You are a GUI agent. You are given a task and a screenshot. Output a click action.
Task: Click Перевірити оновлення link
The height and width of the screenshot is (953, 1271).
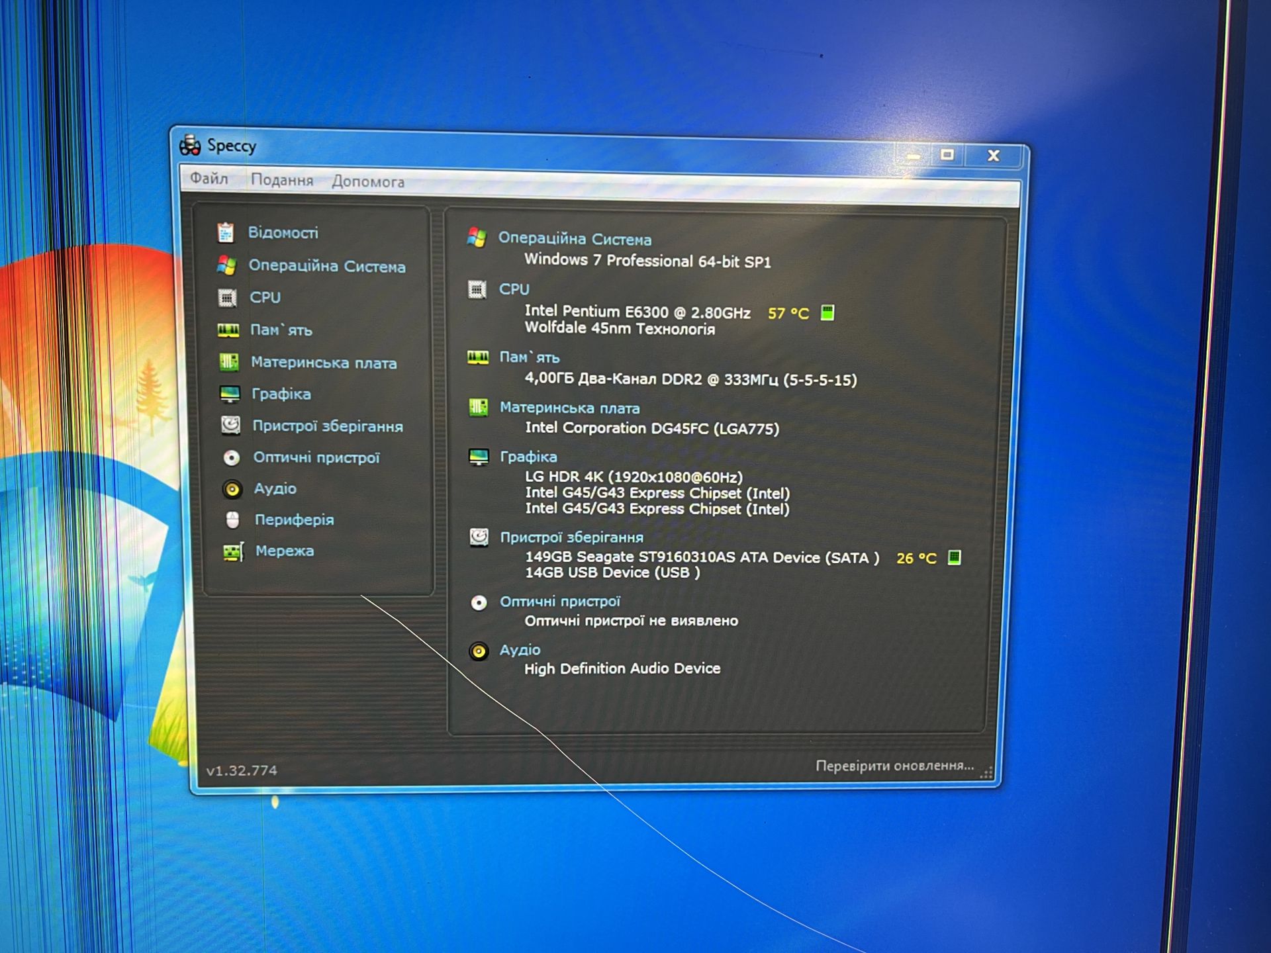[x=895, y=766]
